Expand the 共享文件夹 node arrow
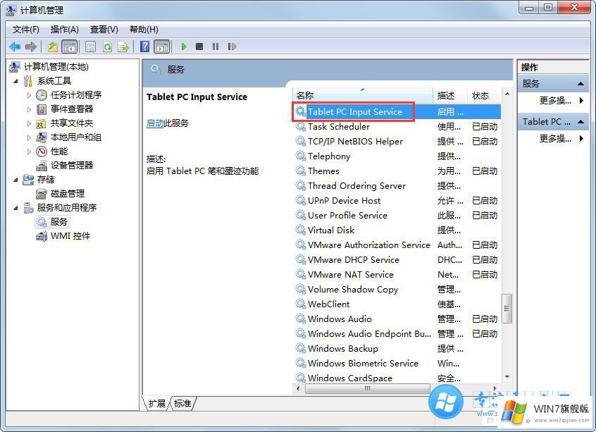596x432 pixels. tap(29, 123)
